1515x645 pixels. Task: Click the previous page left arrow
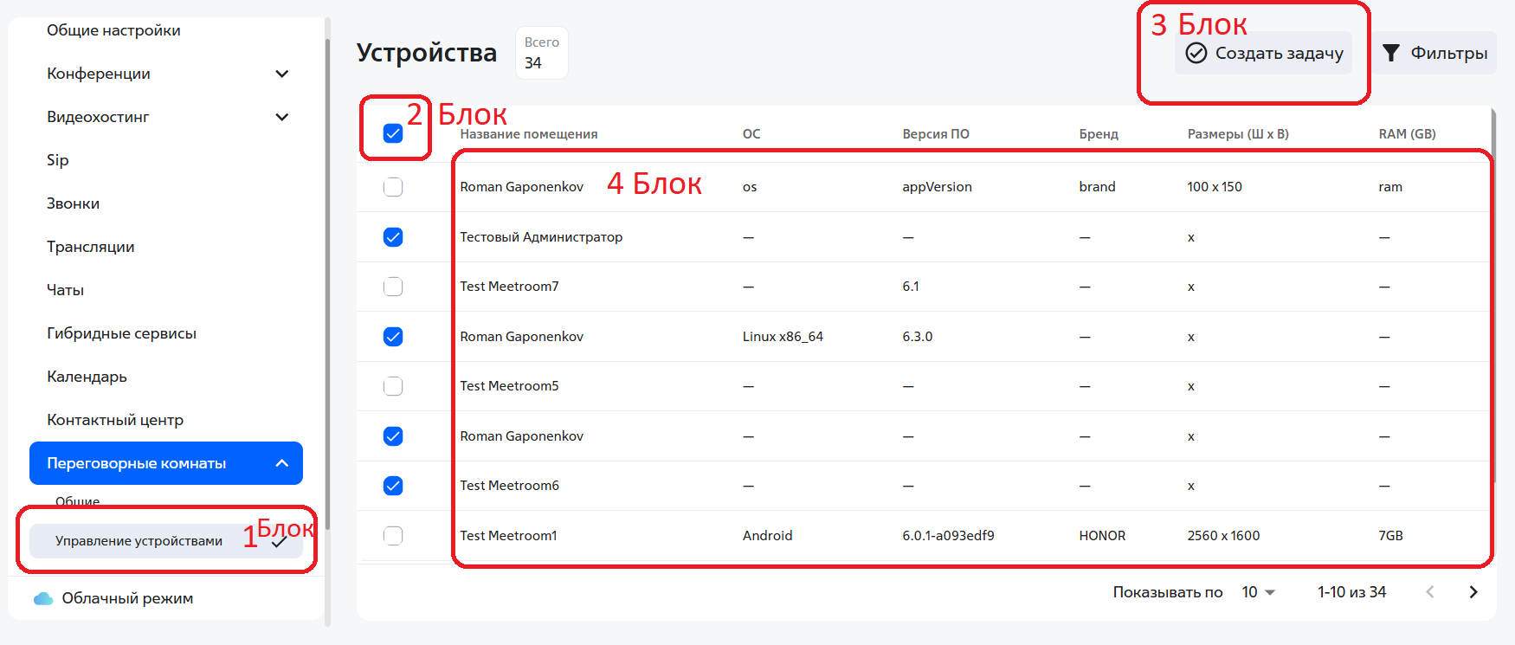[x=1429, y=592]
